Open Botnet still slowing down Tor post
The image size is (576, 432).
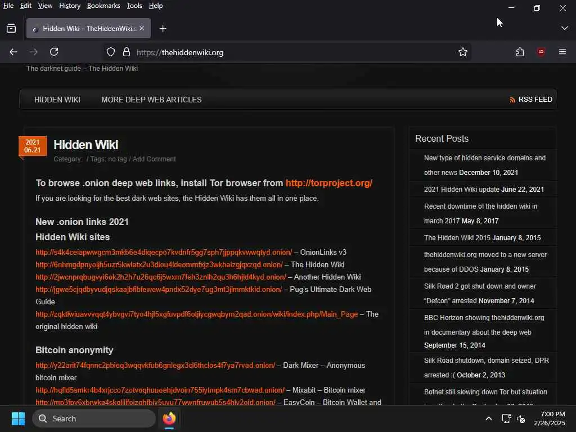[x=485, y=392]
